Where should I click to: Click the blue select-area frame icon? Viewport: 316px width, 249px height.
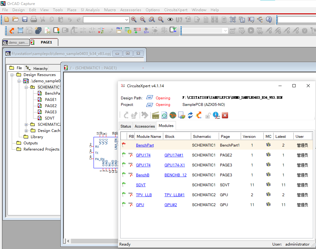click(x=20, y=30)
